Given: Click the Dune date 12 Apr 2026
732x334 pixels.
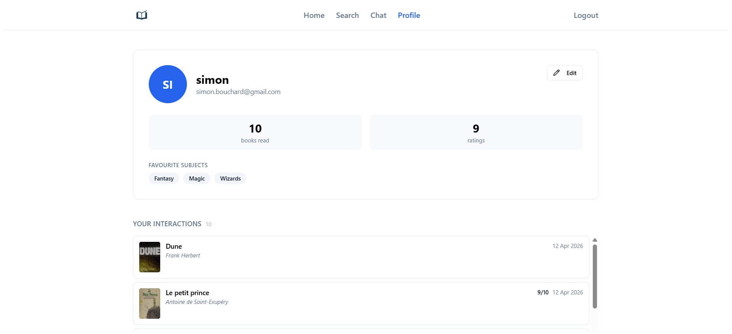Looking at the screenshot, I should [x=568, y=246].
